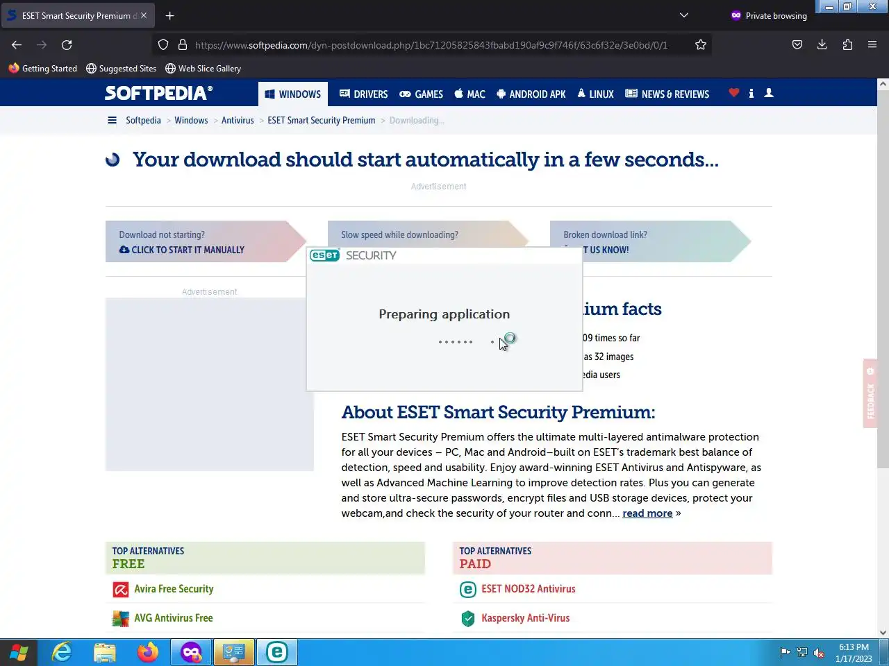Open Kaspersky Anti-Virus alternative

tap(526, 618)
